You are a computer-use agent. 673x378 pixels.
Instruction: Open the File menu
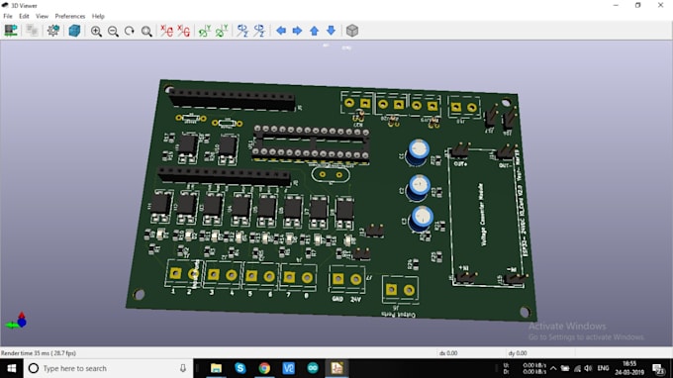(8, 16)
